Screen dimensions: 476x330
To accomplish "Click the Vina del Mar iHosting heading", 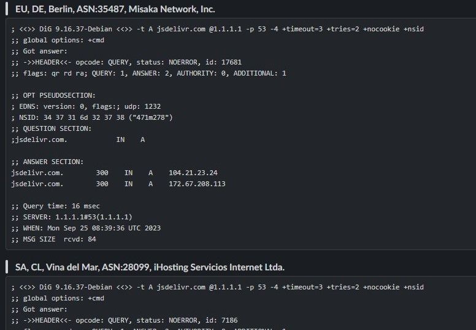I will coord(150,267).
